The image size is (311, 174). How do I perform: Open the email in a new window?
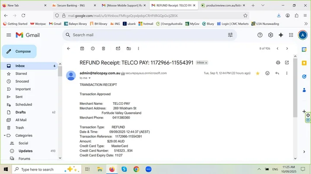pyautogui.click(x=287, y=63)
